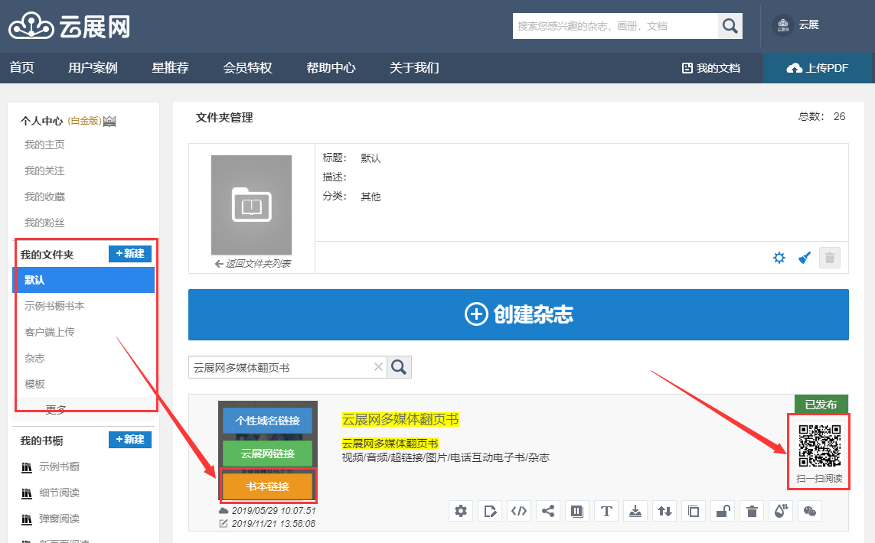Click the 视频/音频/超链接 description line

click(x=446, y=457)
